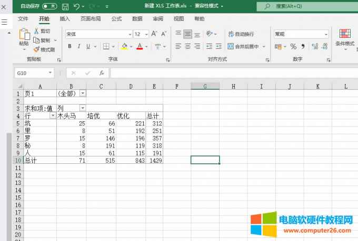Open the row label (行) filter dropdown

tap(52, 116)
